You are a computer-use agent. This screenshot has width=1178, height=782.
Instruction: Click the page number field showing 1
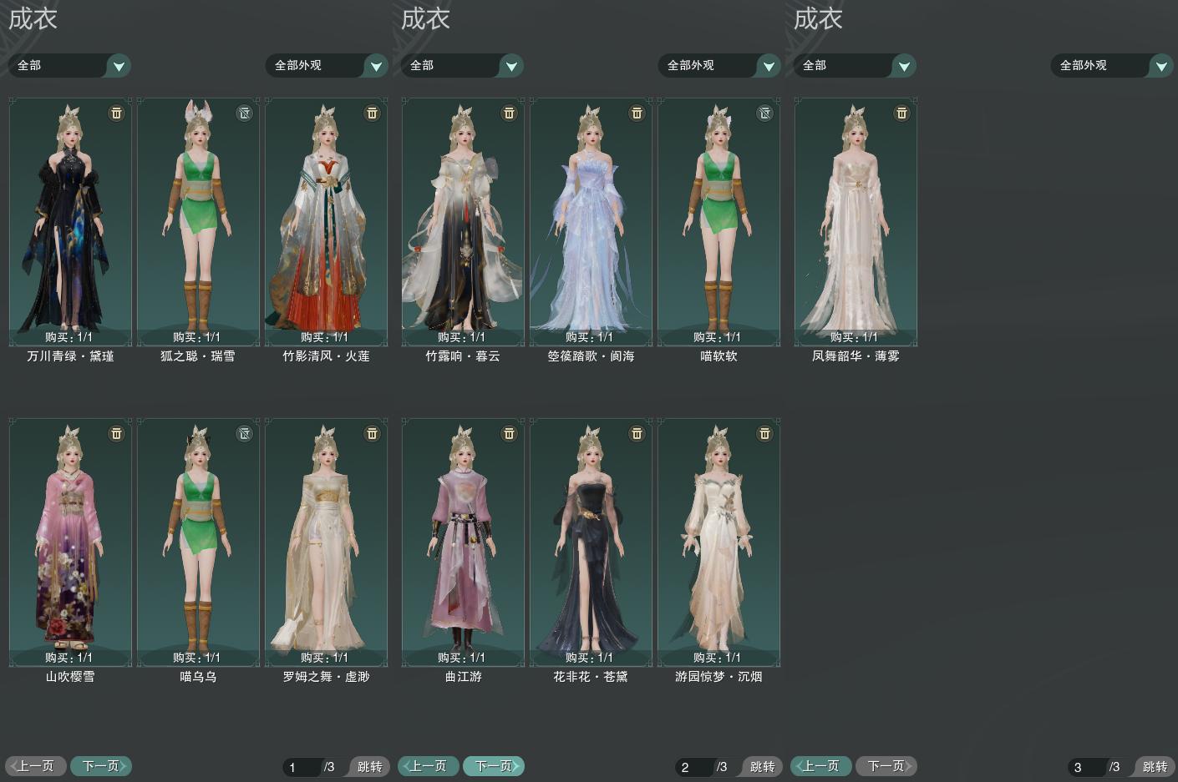click(302, 767)
